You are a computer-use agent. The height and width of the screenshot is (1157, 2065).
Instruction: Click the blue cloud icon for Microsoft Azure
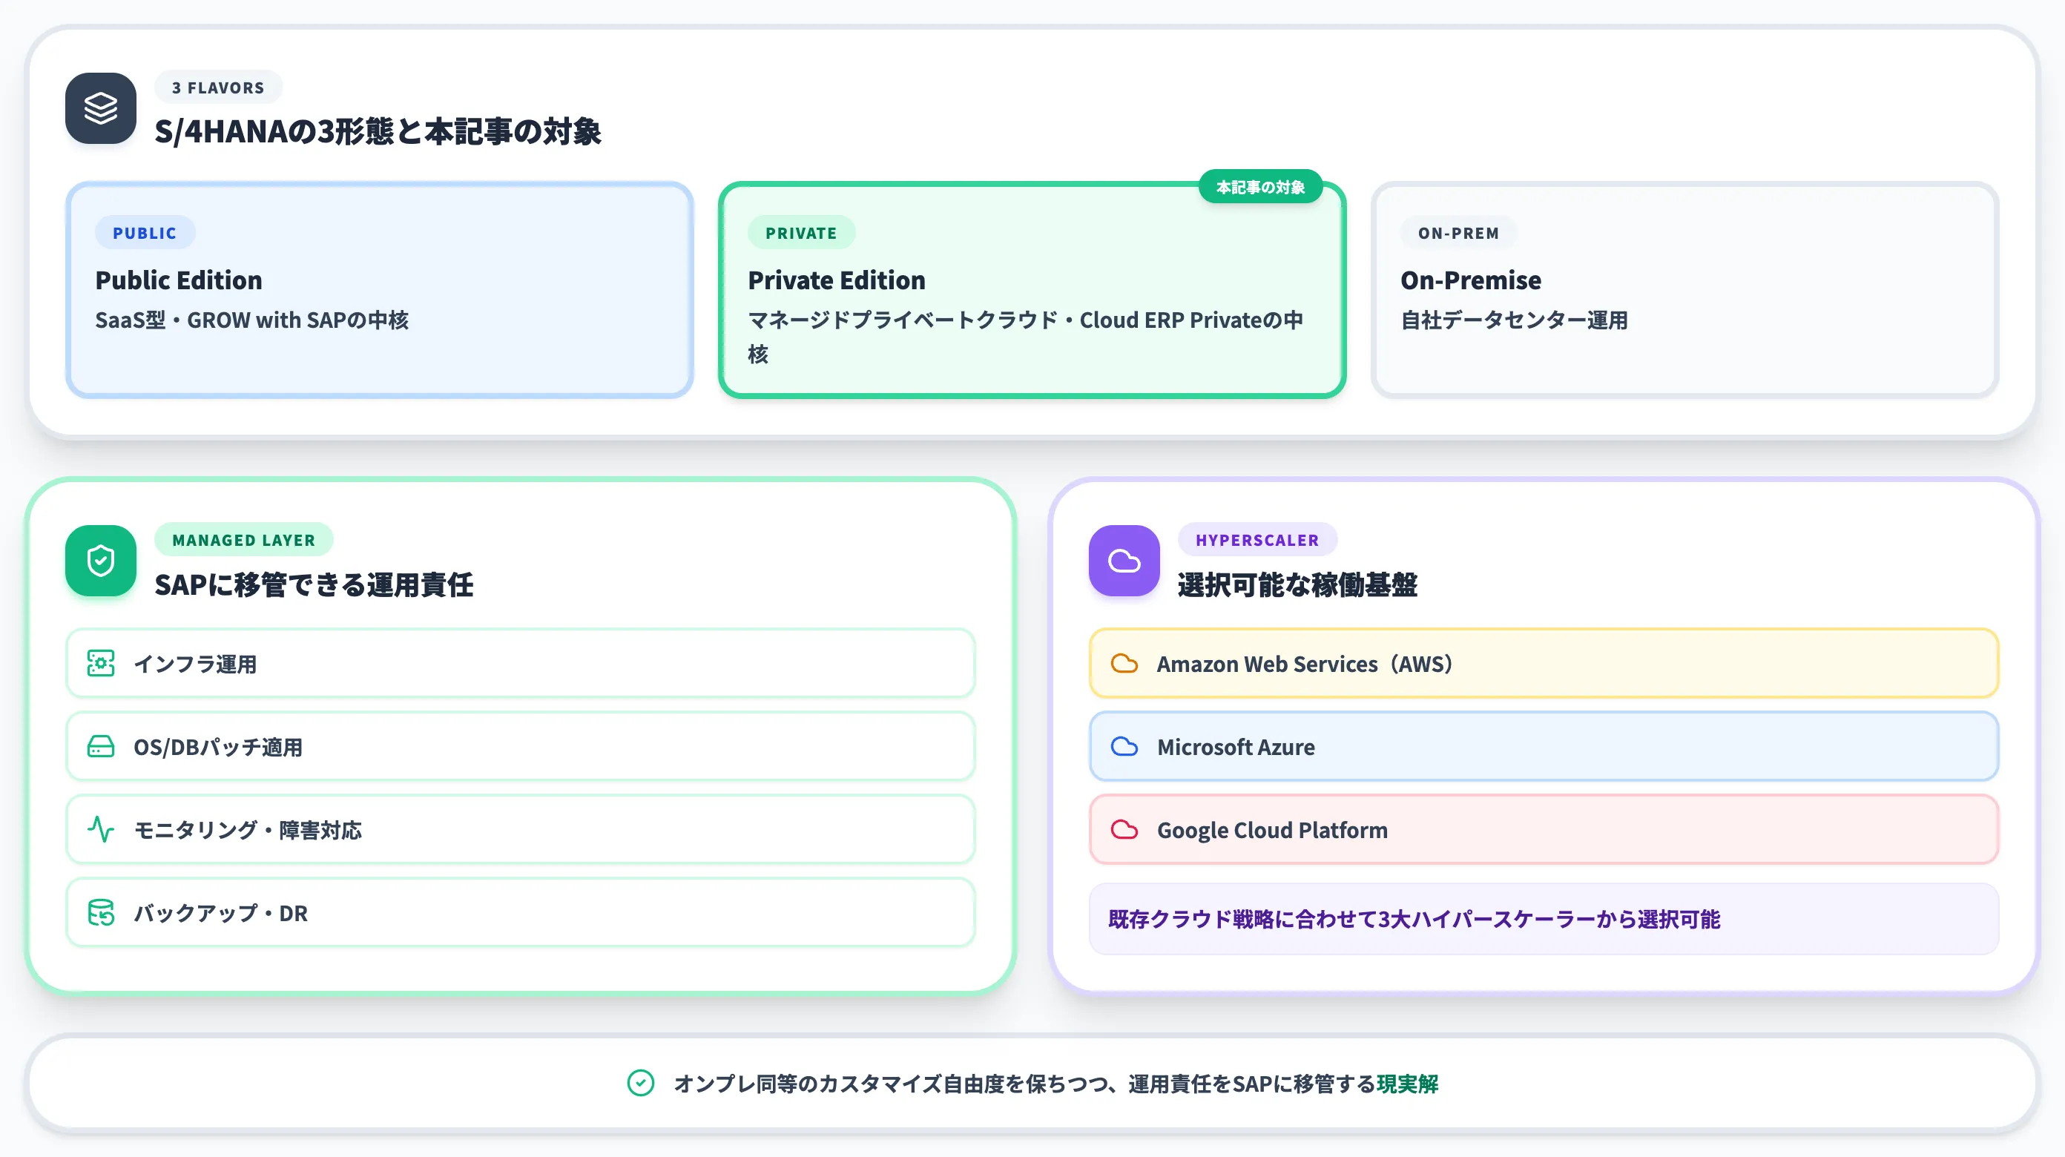[1124, 746]
